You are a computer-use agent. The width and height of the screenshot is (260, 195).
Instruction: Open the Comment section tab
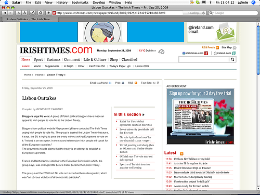pos(72,60)
